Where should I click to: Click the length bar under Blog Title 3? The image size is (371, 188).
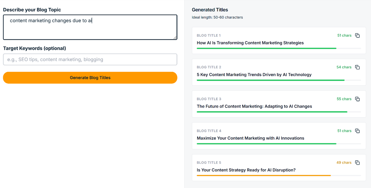pos(272,112)
